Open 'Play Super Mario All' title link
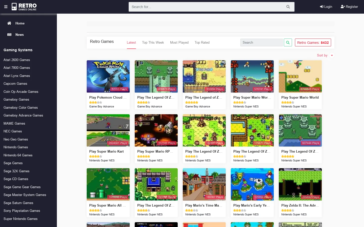Screen dimensions: 364x227 coord(107,205)
